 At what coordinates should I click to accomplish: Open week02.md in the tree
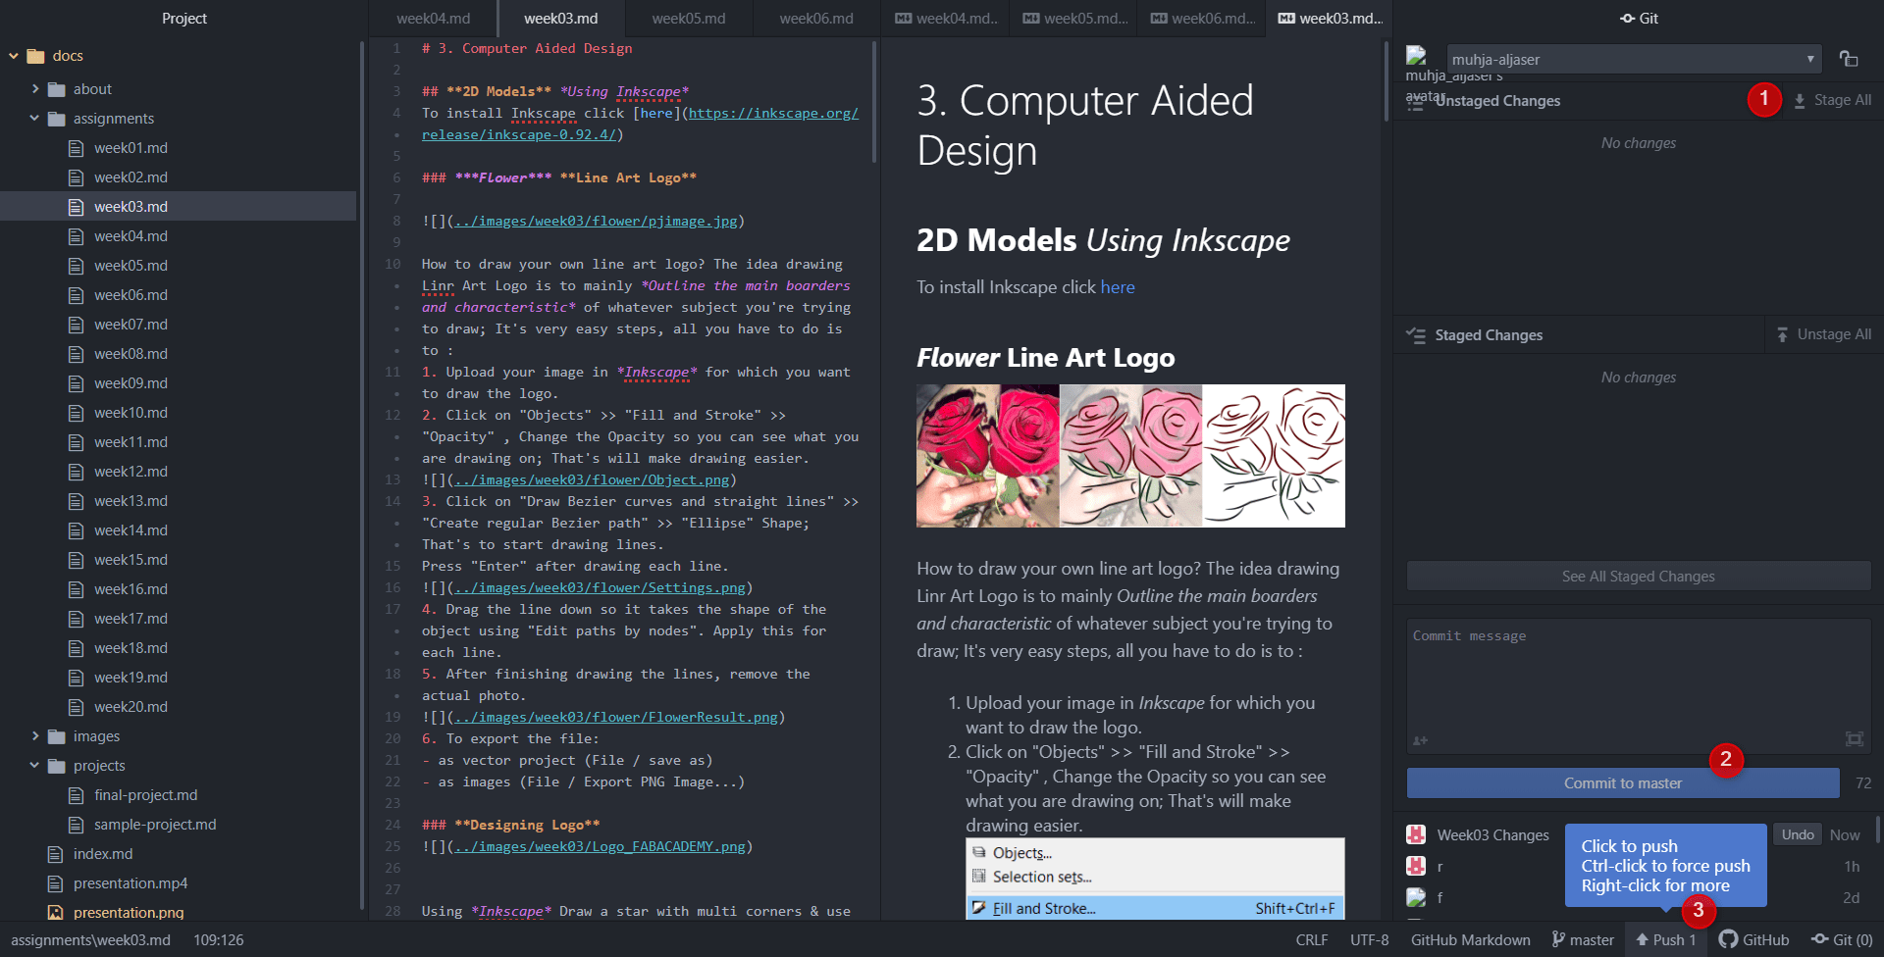tap(131, 177)
